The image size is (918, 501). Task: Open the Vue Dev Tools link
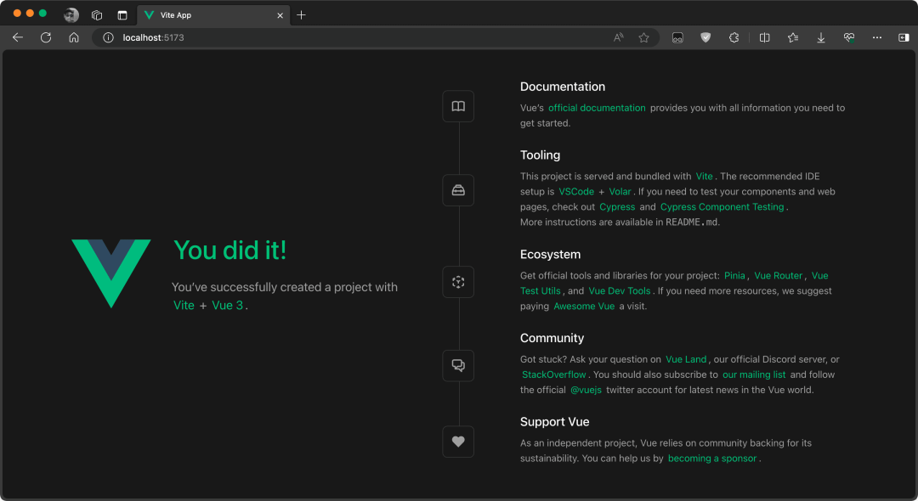620,290
